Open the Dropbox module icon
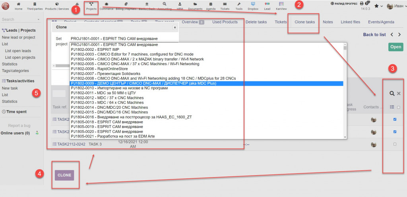This screenshot has width=407, height=197. [253, 4]
